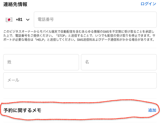Click the 姓 placeholder label
Image resolution: width=161 pixels, height=127 pixels.
coord(9,62)
